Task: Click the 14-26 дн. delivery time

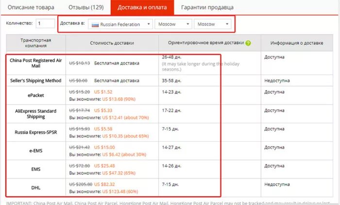Action: [x=171, y=166]
